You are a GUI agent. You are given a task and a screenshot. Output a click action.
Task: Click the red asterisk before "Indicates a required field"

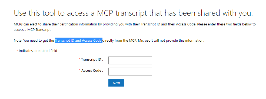pos(17,50)
